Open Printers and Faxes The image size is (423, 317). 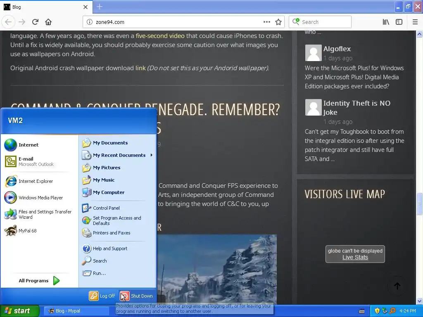tap(118, 233)
